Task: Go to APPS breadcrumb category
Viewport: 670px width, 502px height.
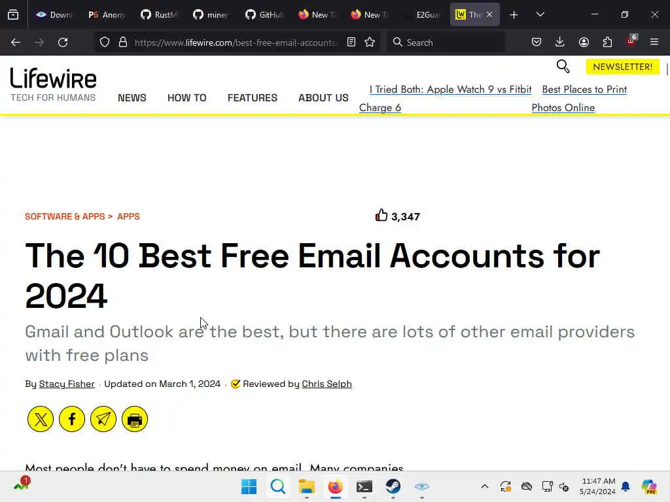Action: 129,216
